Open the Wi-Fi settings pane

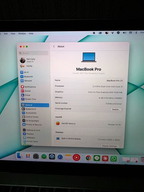[25, 72]
